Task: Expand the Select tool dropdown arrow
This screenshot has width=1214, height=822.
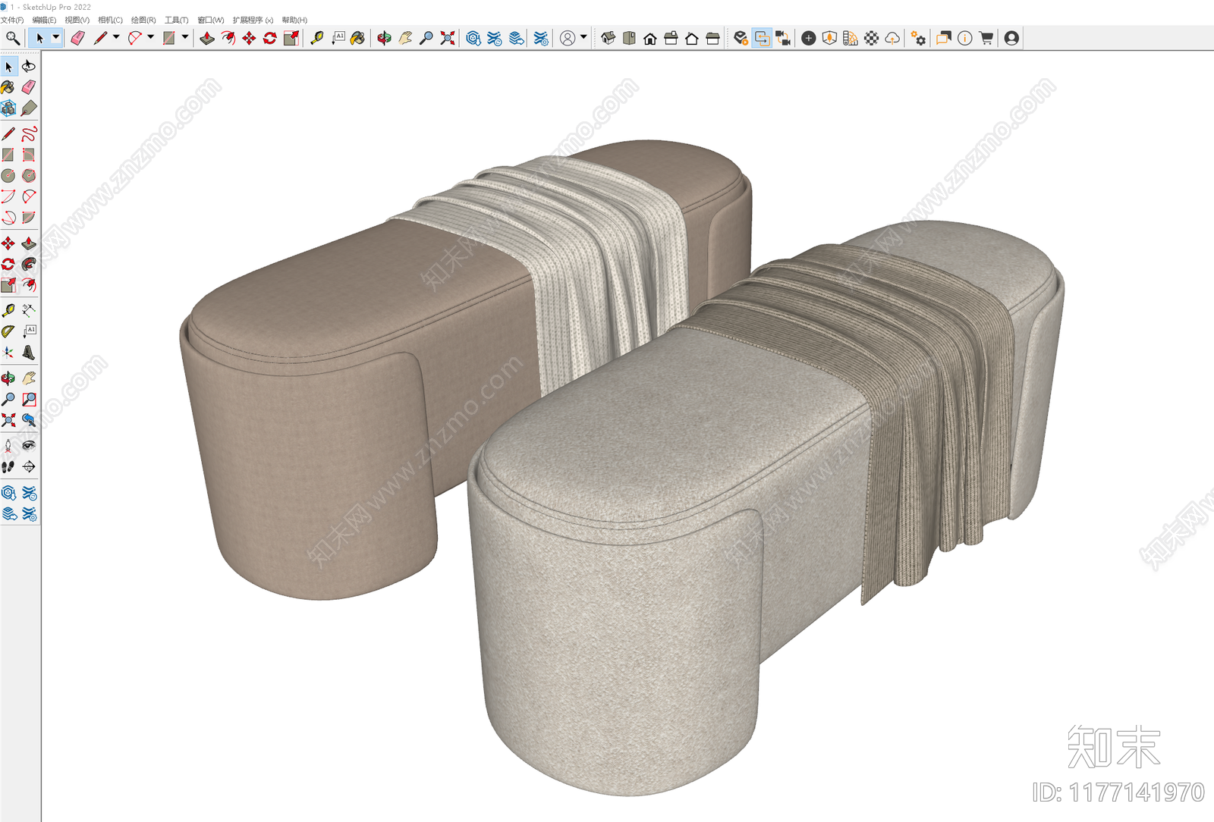Action: (55, 37)
